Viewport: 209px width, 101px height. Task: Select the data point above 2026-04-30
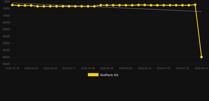(x=107, y=5)
